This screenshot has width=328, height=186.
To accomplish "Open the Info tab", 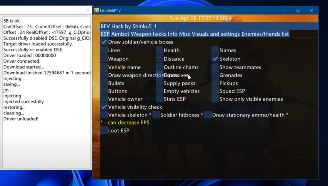I will [x=173, y=34].
